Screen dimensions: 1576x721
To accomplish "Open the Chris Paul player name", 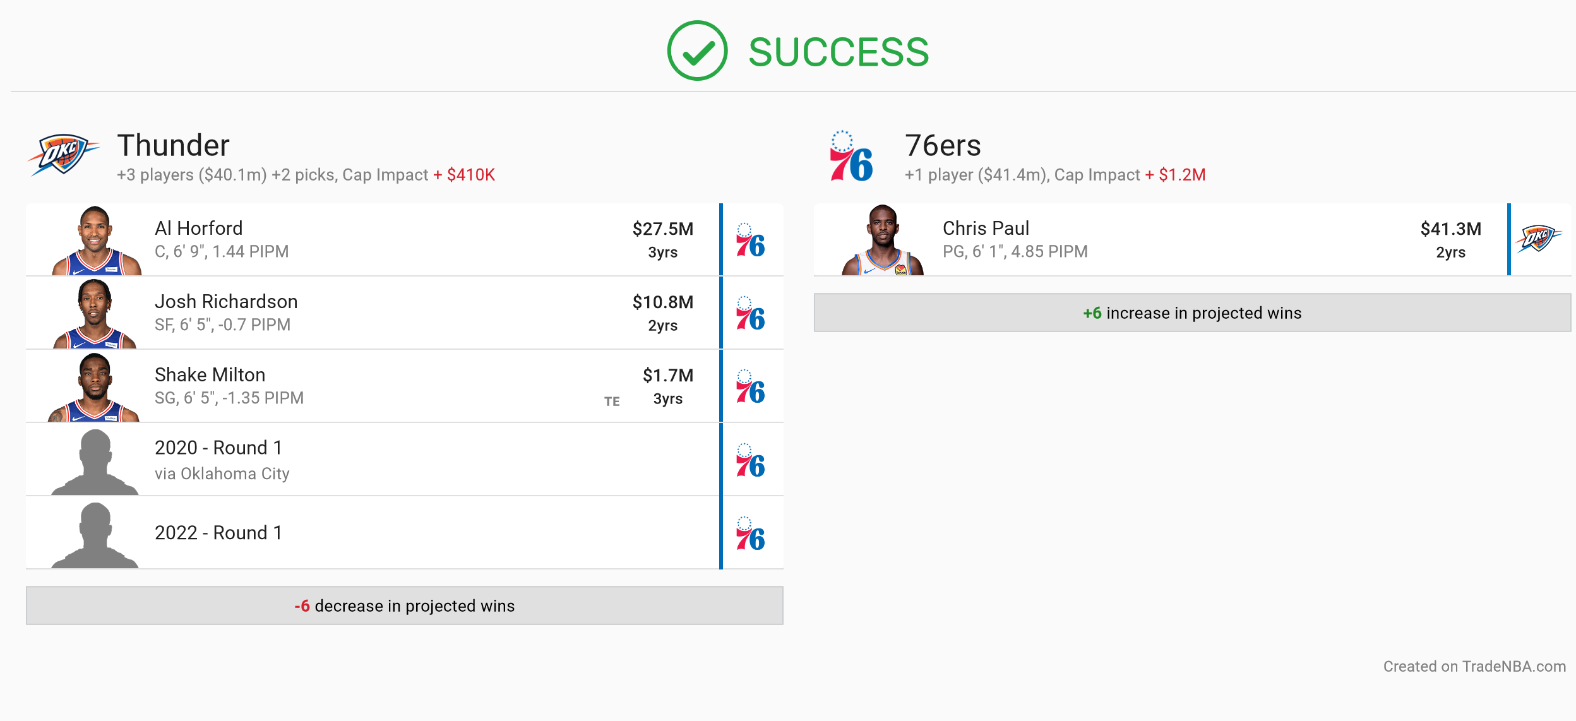I will pyautogui.click(x=986, y=228).
